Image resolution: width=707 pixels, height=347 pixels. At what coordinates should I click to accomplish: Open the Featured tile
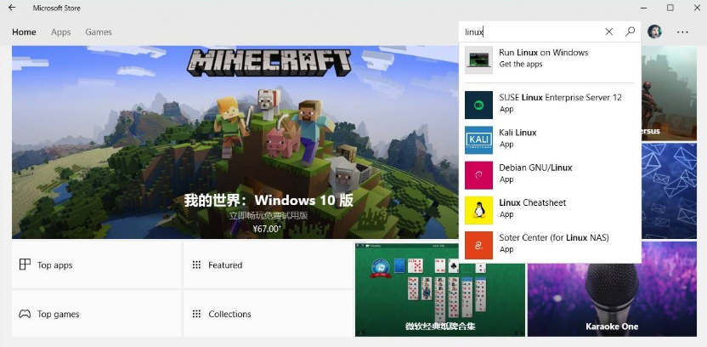tap(268, 265)
